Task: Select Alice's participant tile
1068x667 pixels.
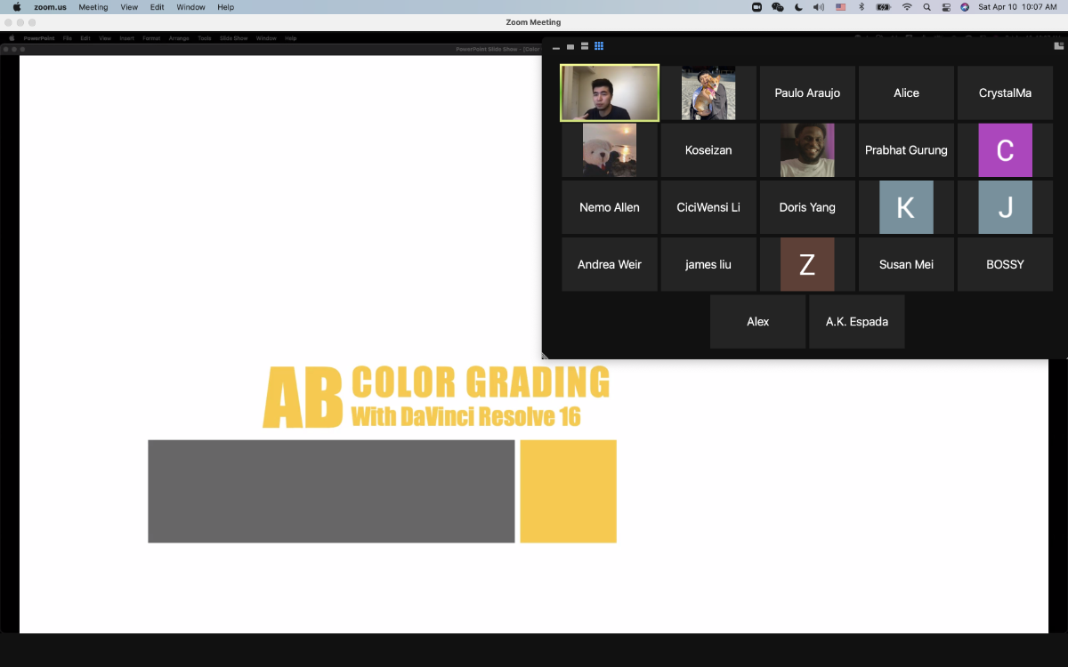Action: (906, 92)
